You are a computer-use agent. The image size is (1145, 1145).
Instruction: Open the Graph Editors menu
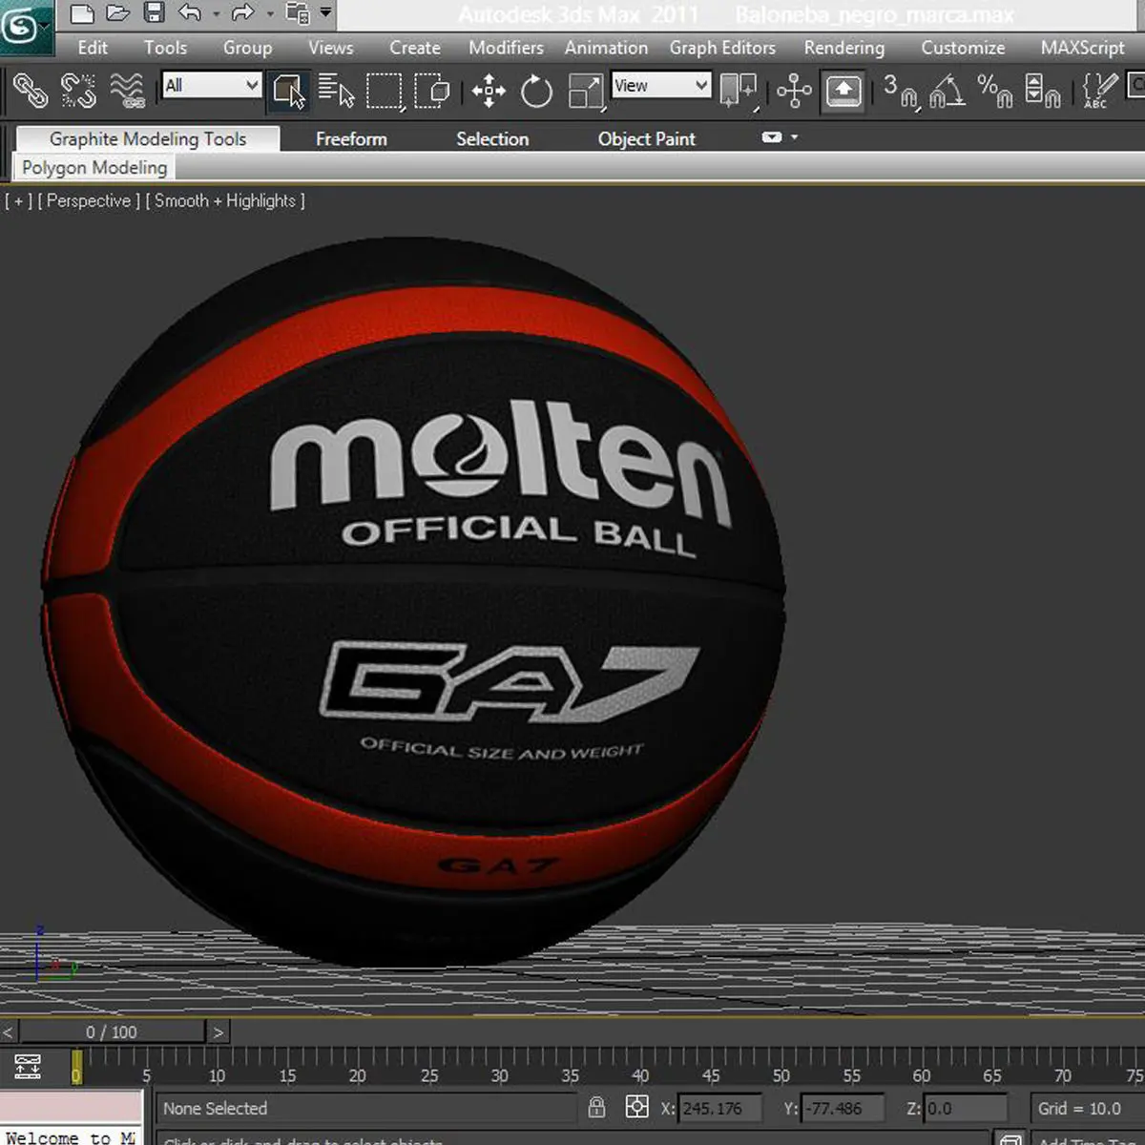pyautogui.click(x=722, y=48)
